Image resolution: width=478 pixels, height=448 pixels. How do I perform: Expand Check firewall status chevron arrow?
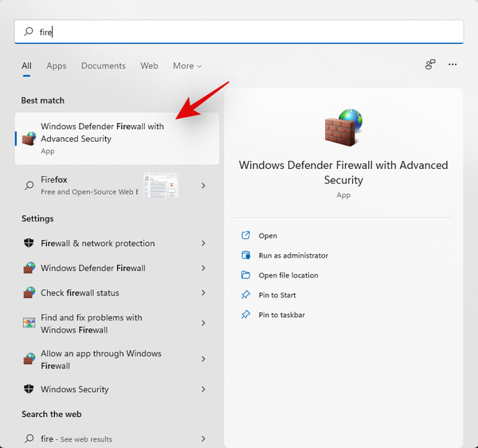[203, 293]
